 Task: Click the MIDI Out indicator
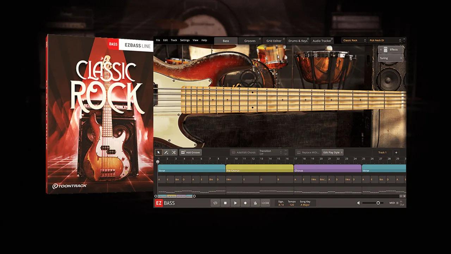(402, 205)
